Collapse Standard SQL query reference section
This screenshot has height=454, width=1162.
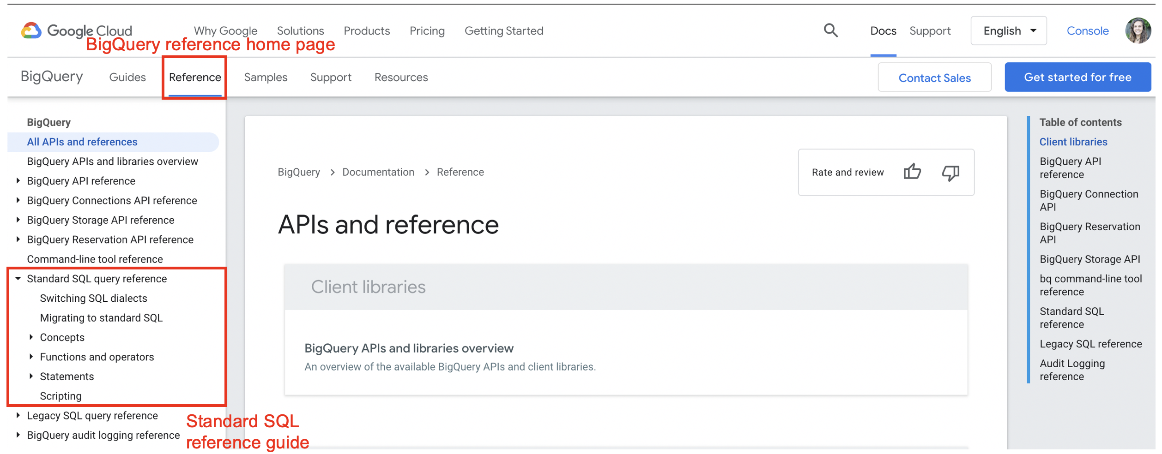[x=18, y=279]
